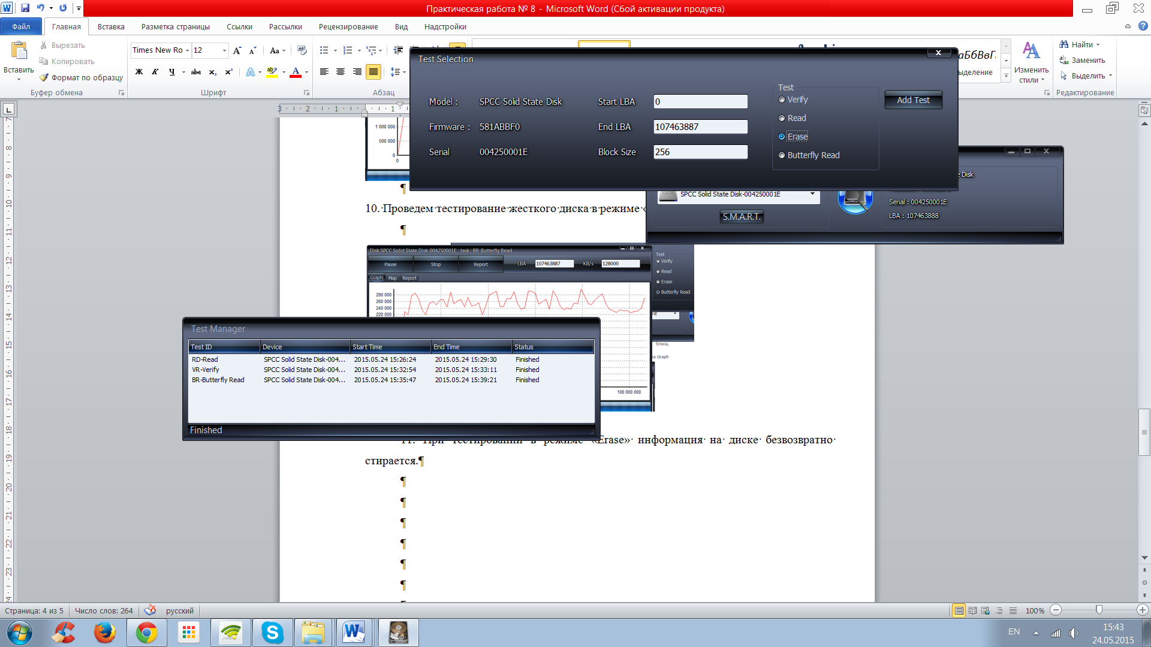The height and width of the screenshot is (647, 1151).
Task: Apply yellow text highlight color button
Action: coord(272,72)
